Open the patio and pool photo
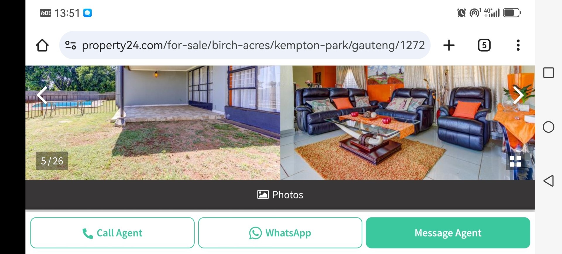The image size is (562, 254). pyautogui.click(x=153, y=123)
